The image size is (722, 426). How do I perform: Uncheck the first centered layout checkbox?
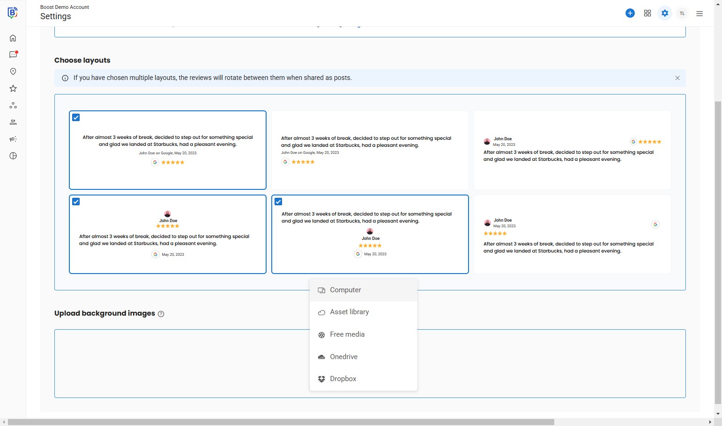pos(76,118)
